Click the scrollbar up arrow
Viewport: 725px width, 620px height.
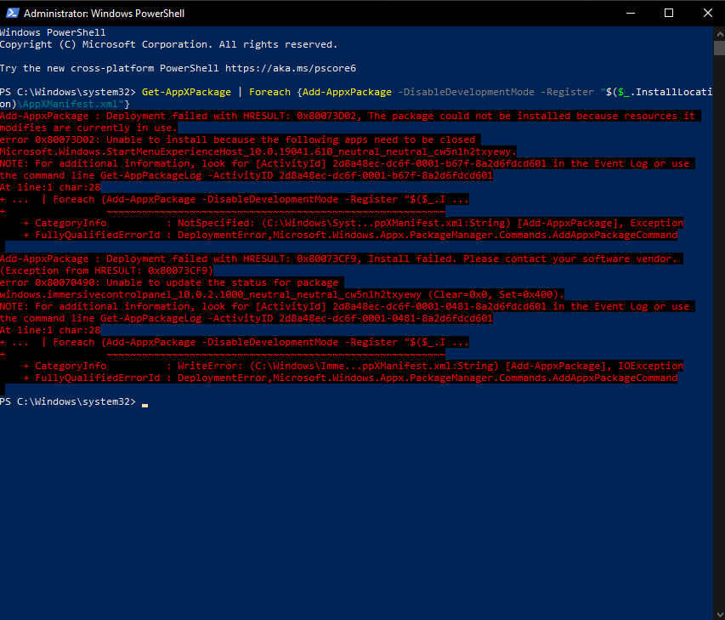[x=719, y=33]
